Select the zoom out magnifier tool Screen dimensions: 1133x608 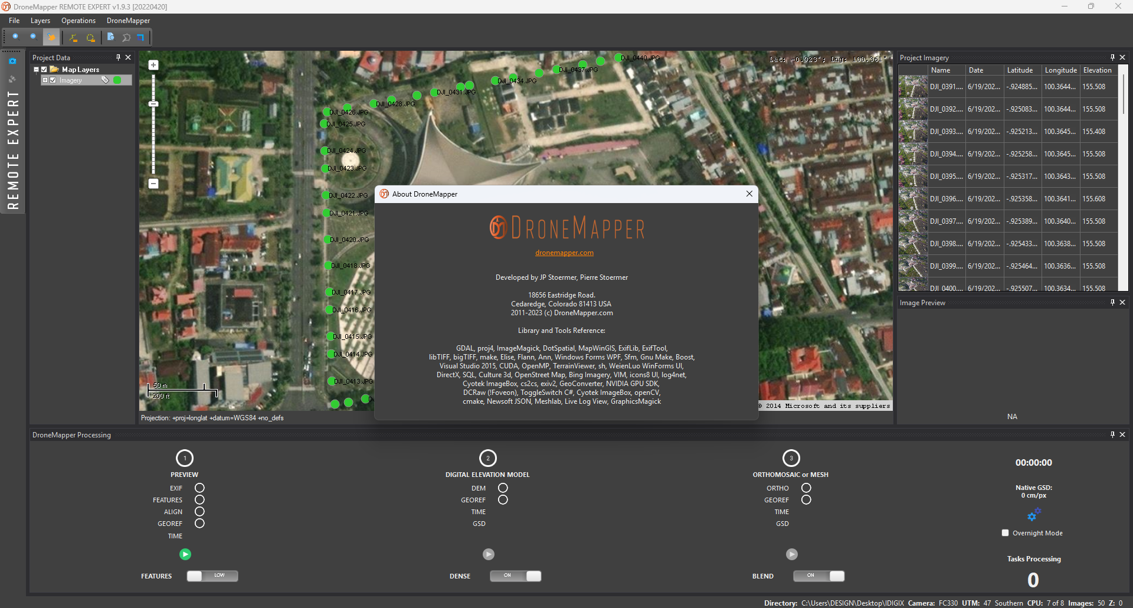[x=33, y=37]
